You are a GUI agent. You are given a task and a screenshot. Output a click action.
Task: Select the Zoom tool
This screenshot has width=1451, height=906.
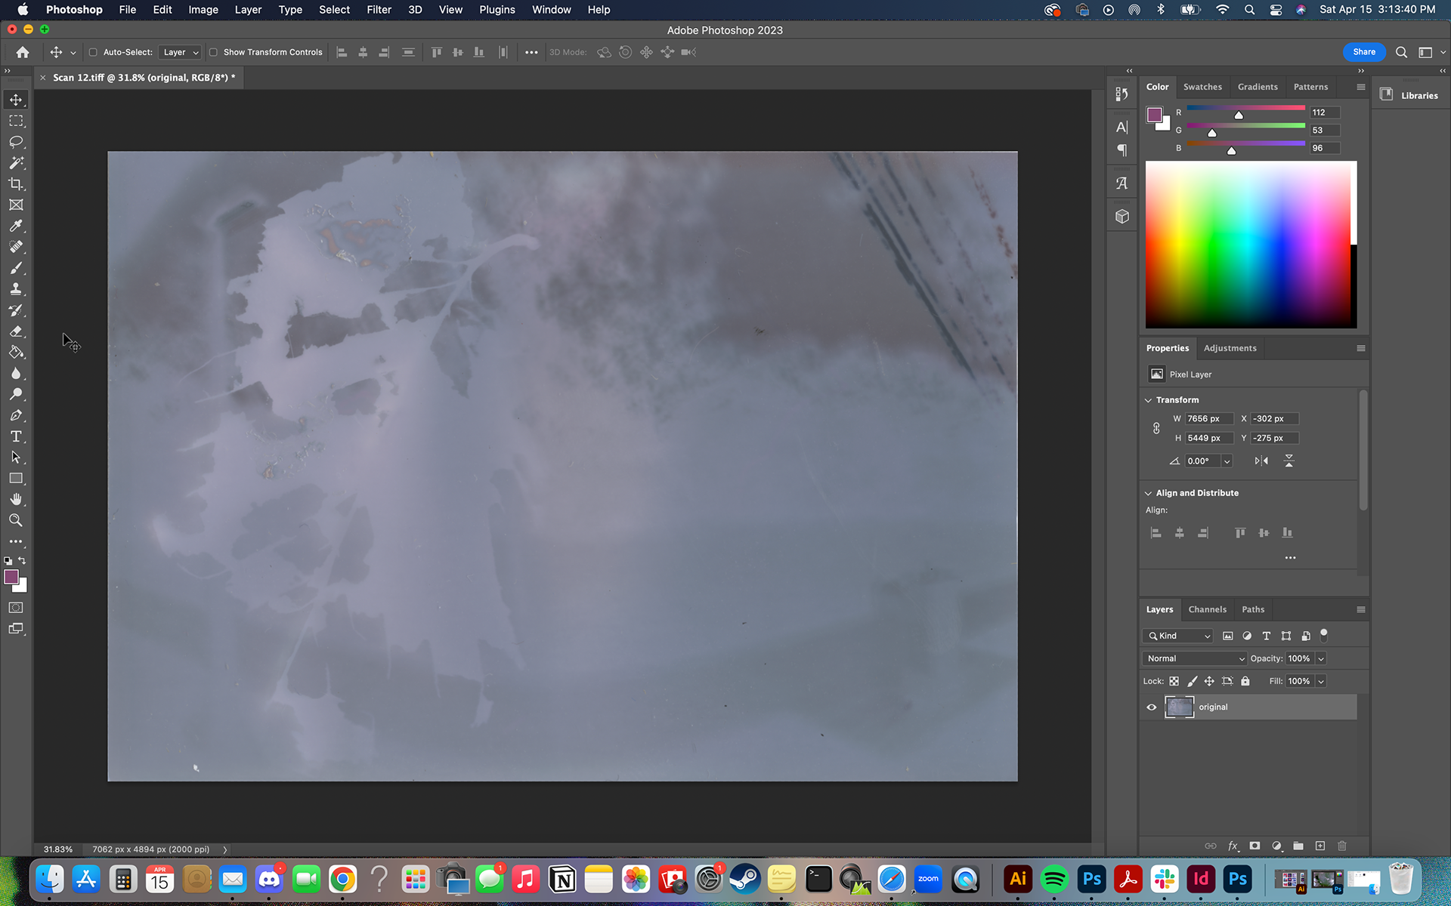pyautogui.click(x=16, y=520)
